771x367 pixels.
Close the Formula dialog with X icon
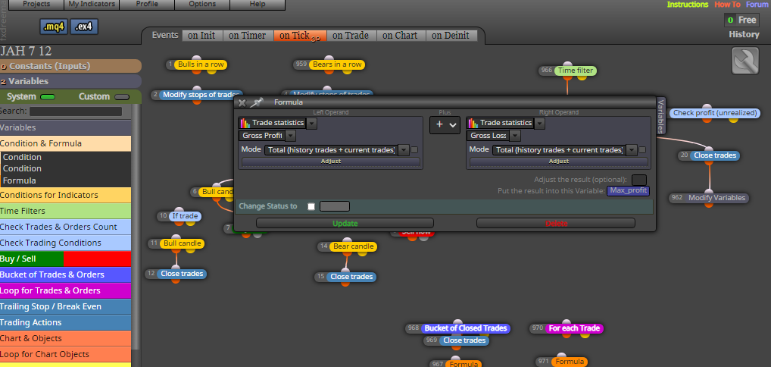[242, 102]
